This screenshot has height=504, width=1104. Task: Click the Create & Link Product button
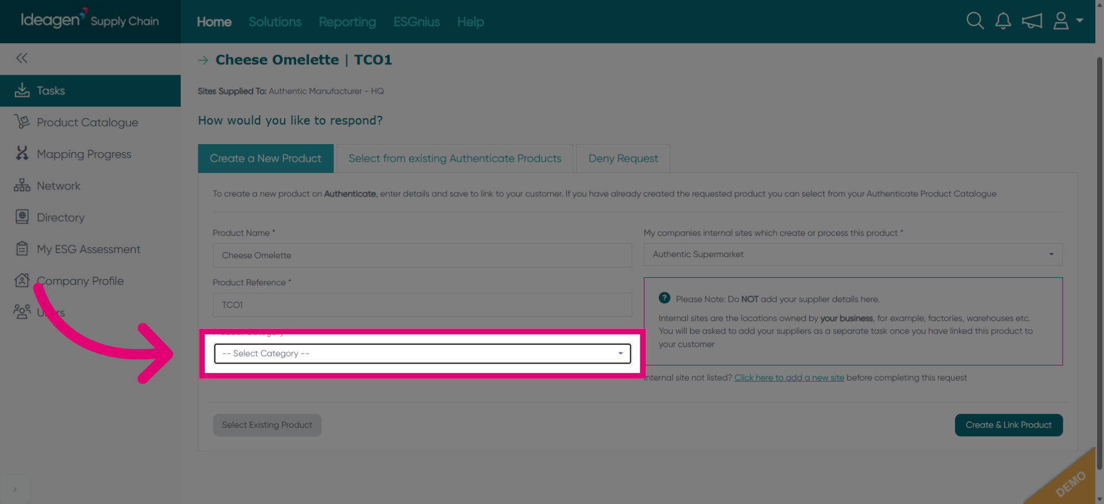coord(1009,425)
